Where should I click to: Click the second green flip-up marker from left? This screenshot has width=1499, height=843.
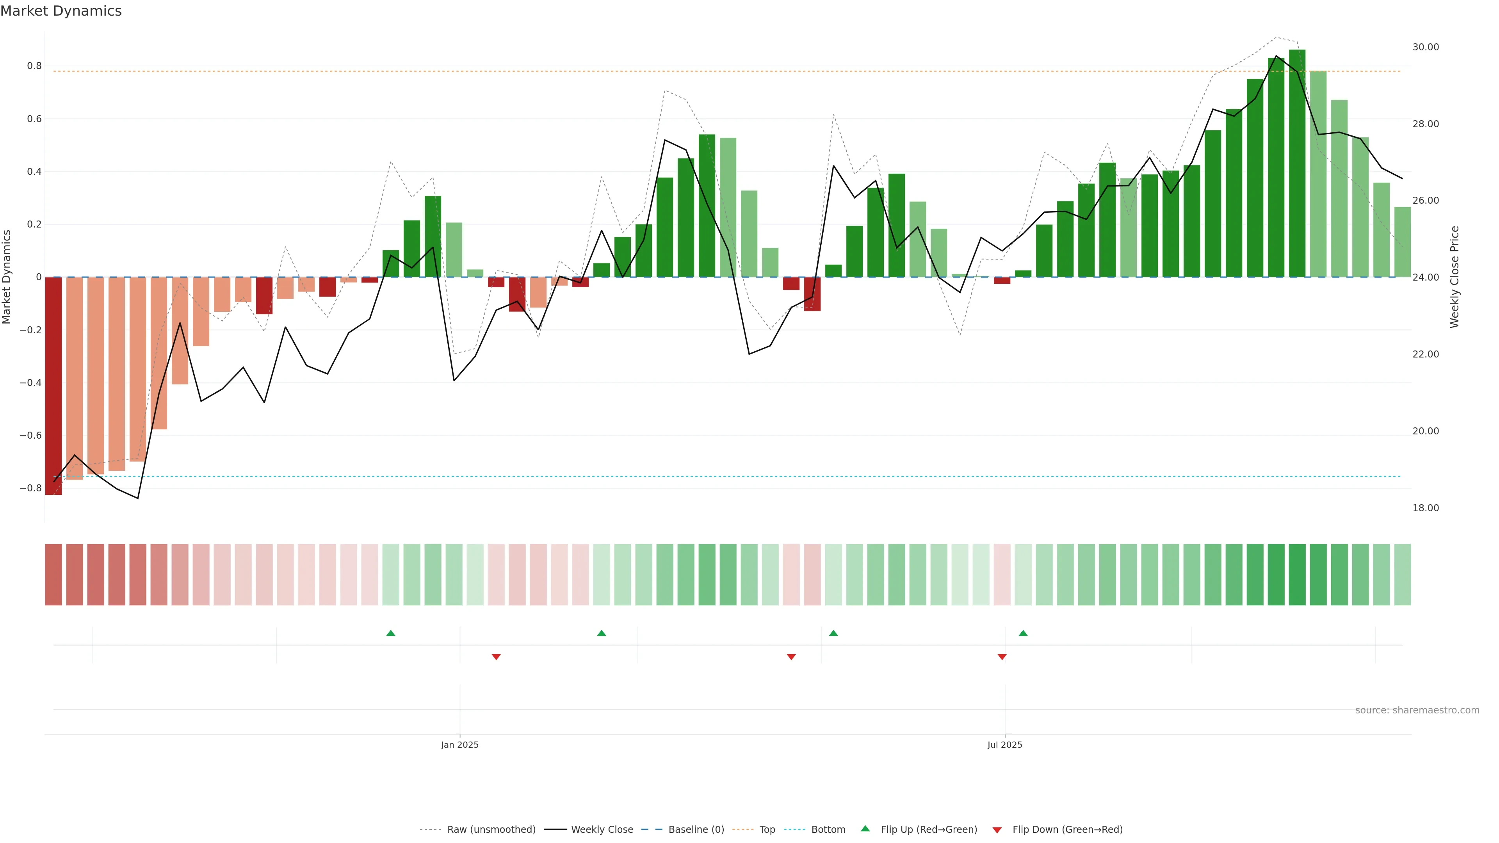(602, 633)
